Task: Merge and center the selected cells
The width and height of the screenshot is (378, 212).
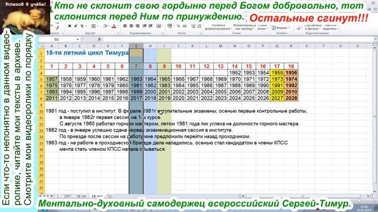Action: point(158,26)
